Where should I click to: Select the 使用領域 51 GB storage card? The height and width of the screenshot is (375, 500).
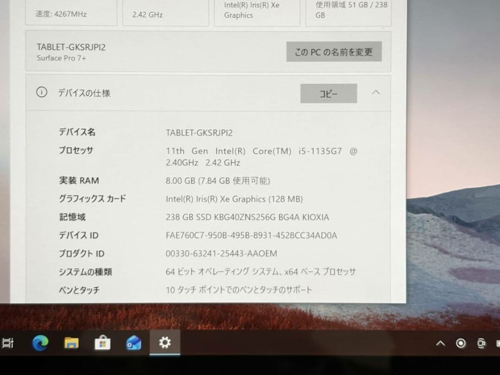point(348,10)
